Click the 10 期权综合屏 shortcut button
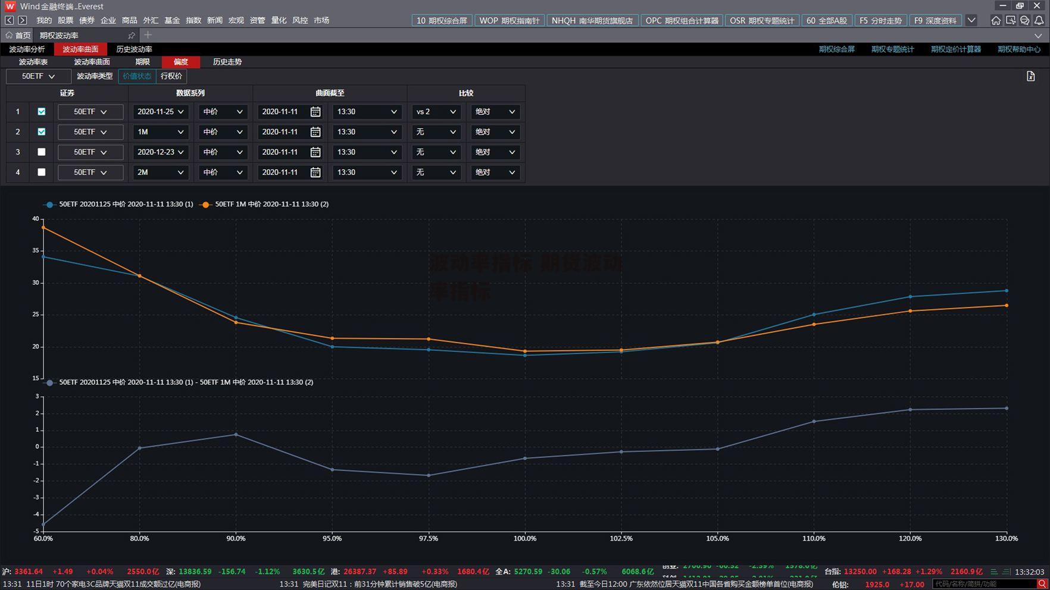This screenshot has width=1050, height=590. pyautogui.click(x=442, y=20)
